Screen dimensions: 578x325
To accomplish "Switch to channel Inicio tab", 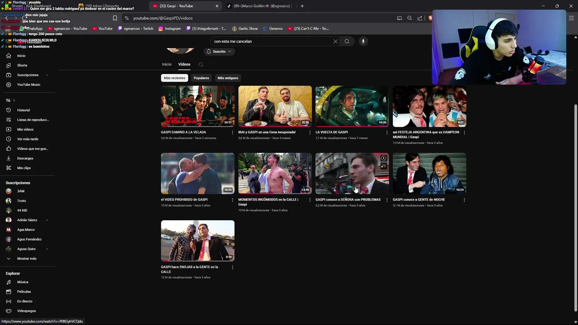I will pyautogui.click(x=167, y=65).
